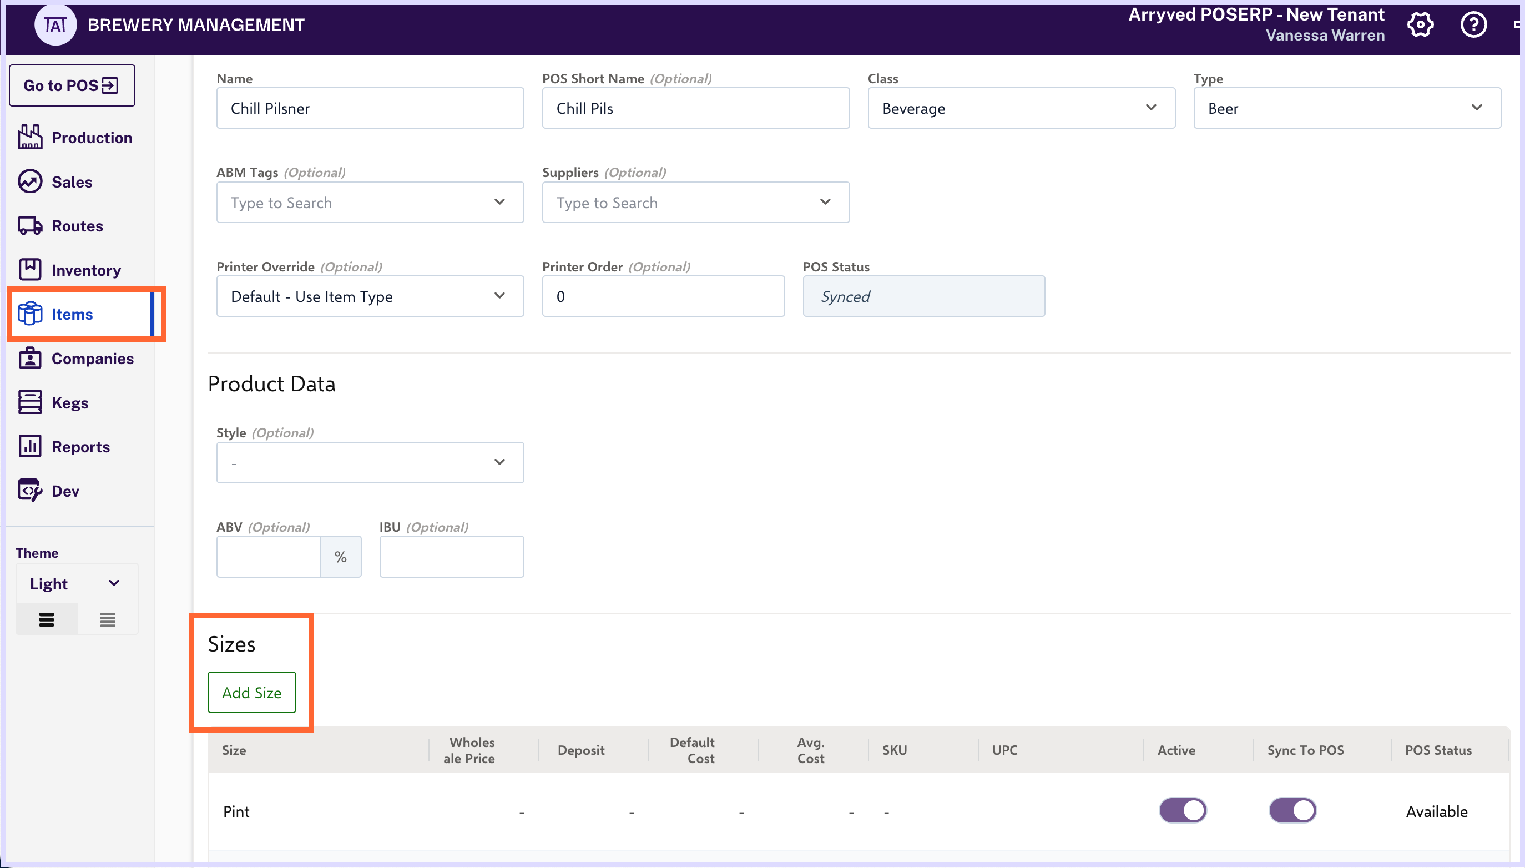
Task: Open Companies menu item
Action: click(x=93, y=359)
